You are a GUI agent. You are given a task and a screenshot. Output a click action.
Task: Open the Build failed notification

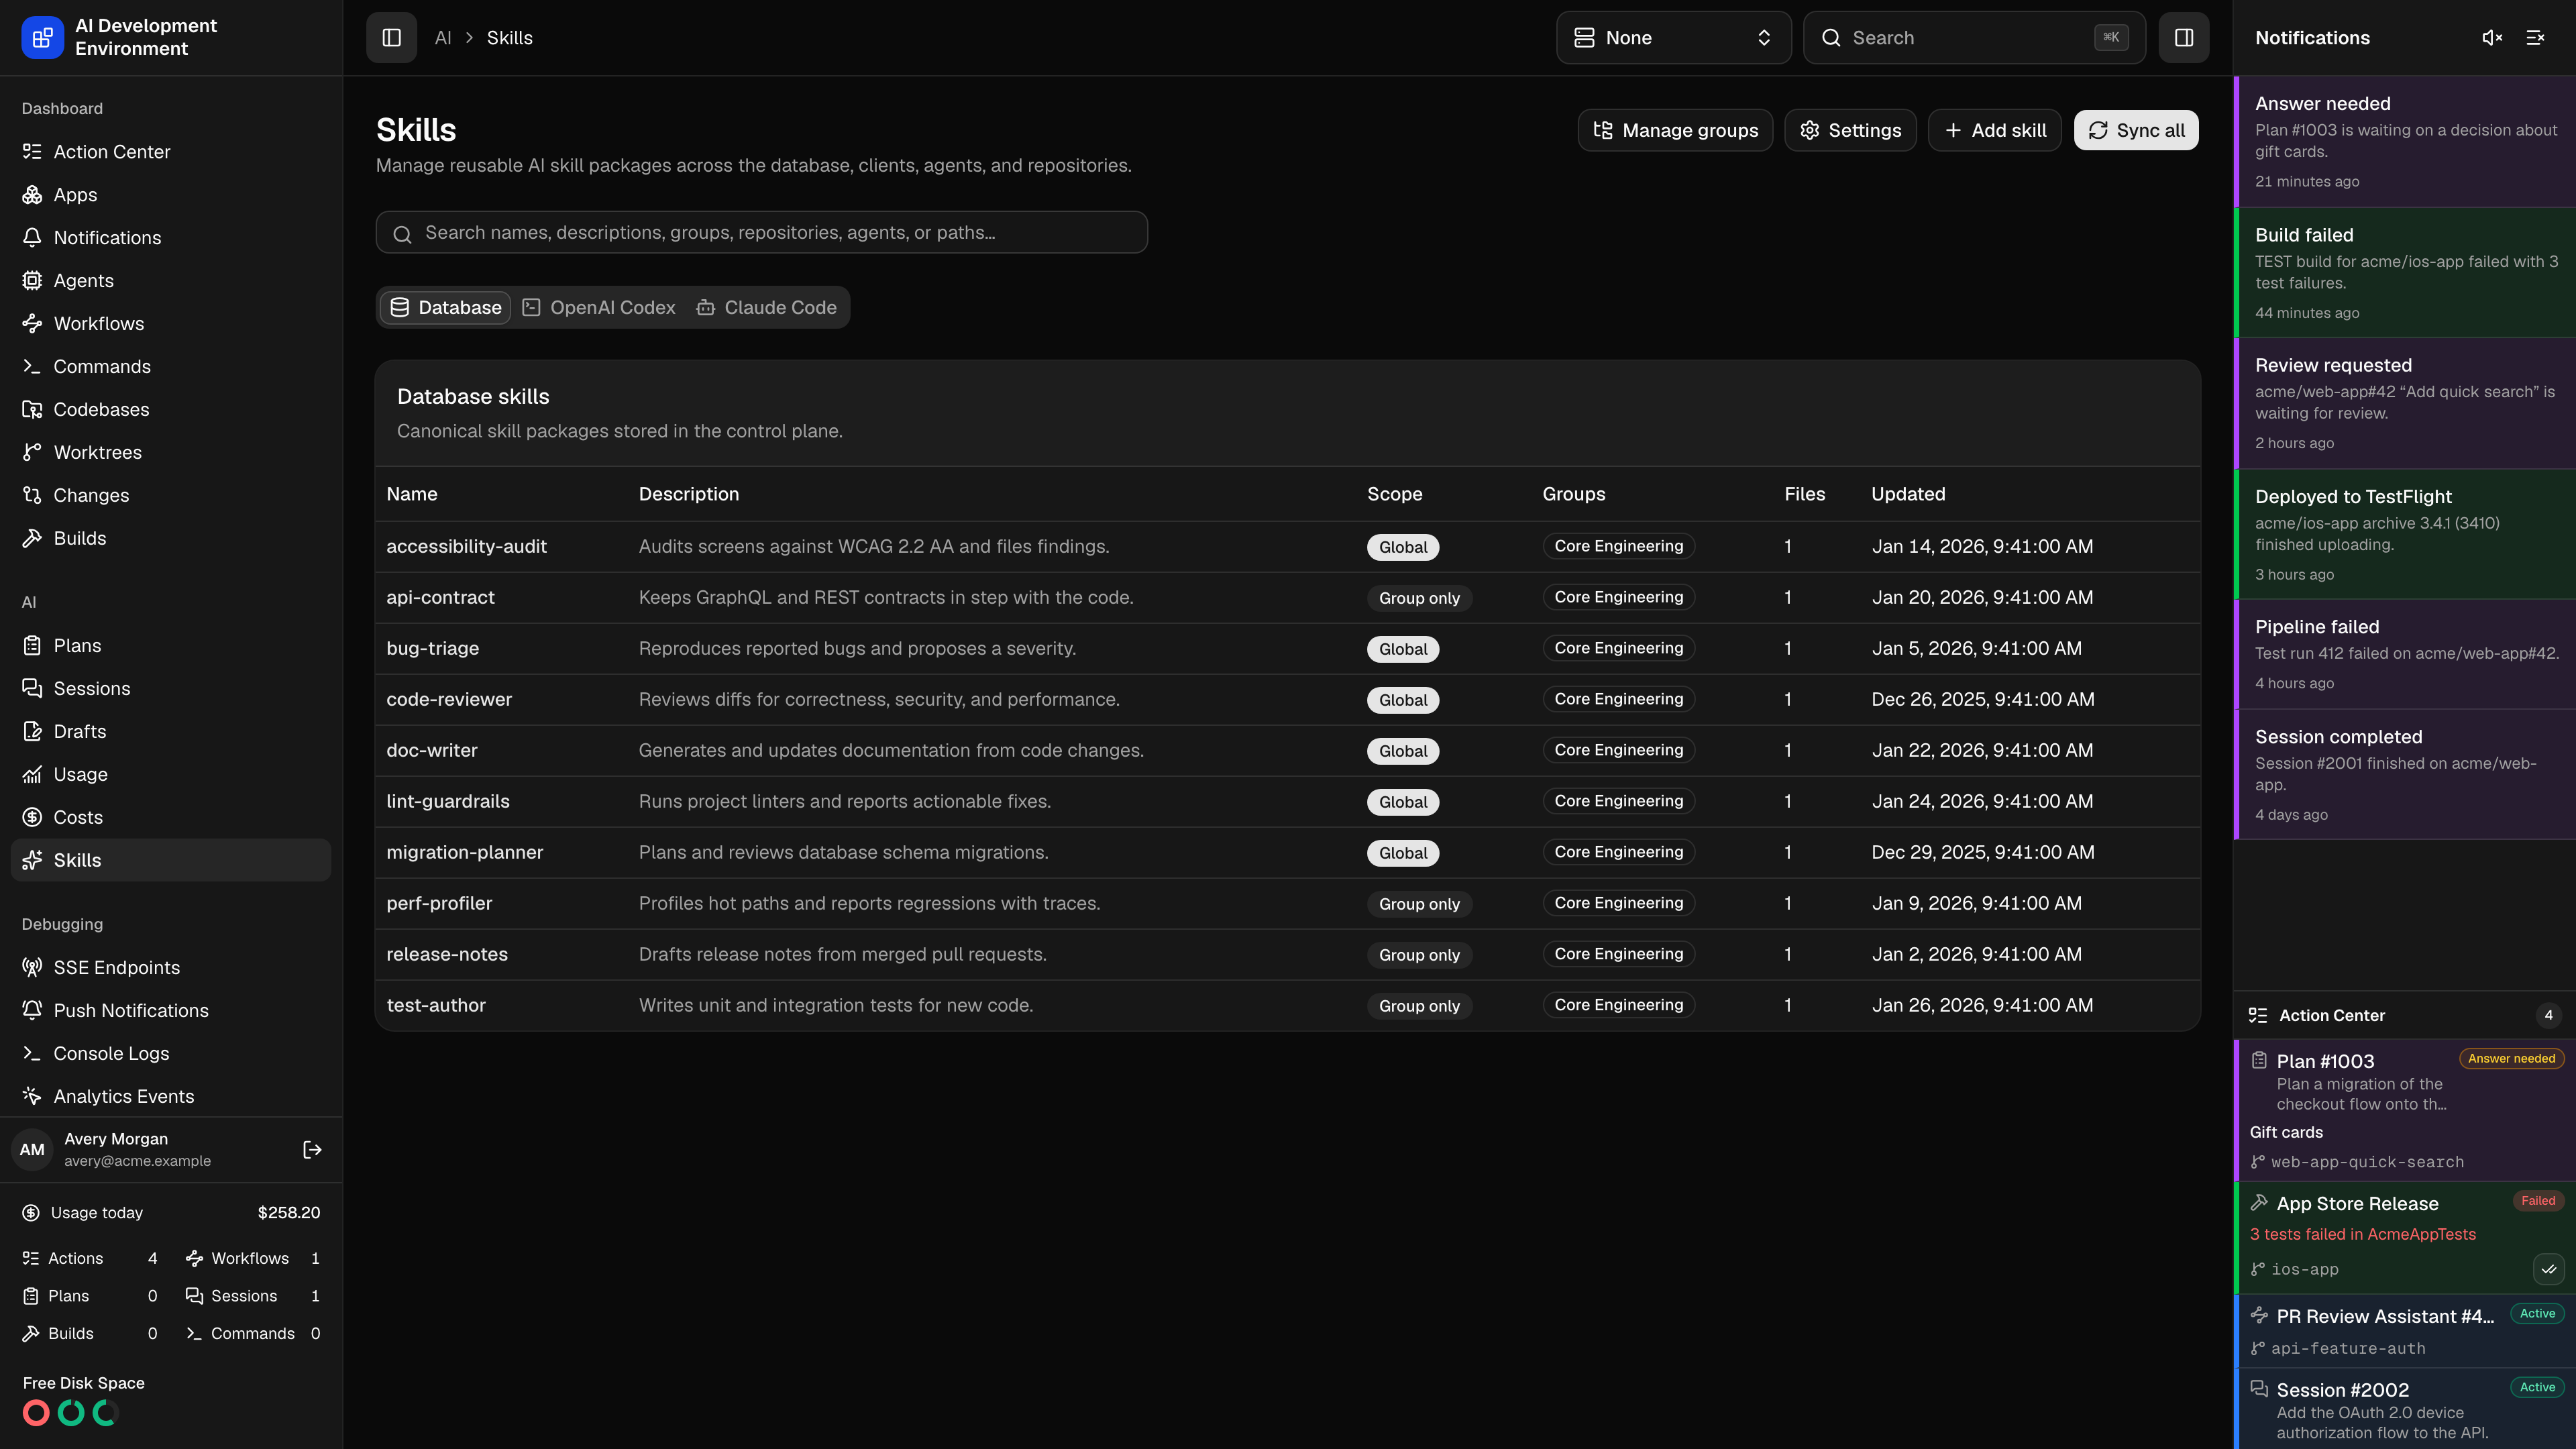pyautogui.click(x=2405, y=272)
